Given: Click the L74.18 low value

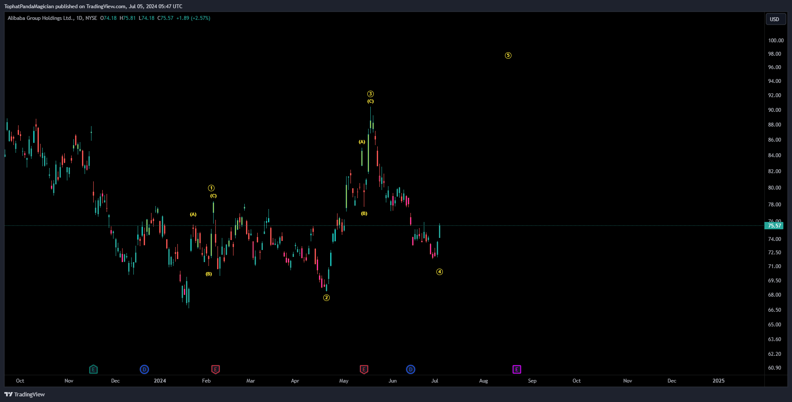Looking at the screenshot, I should (146, 18).
